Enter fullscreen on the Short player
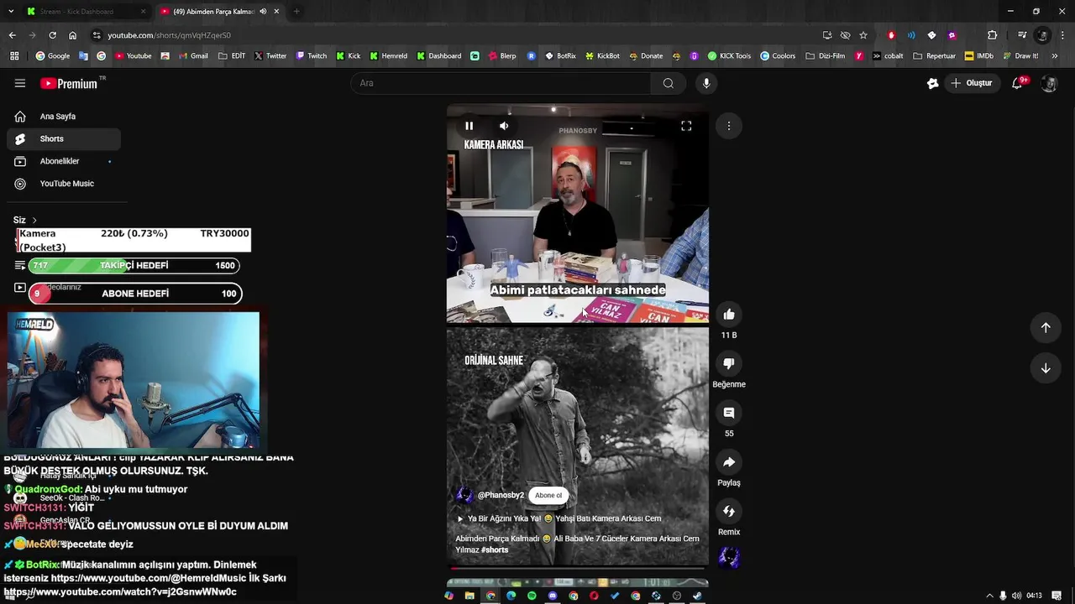 (686, 126)
